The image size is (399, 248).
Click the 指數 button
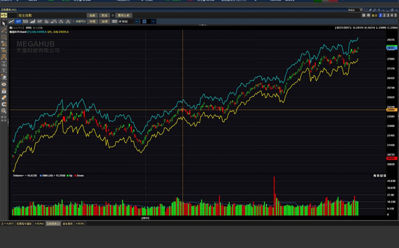point(93,15)
